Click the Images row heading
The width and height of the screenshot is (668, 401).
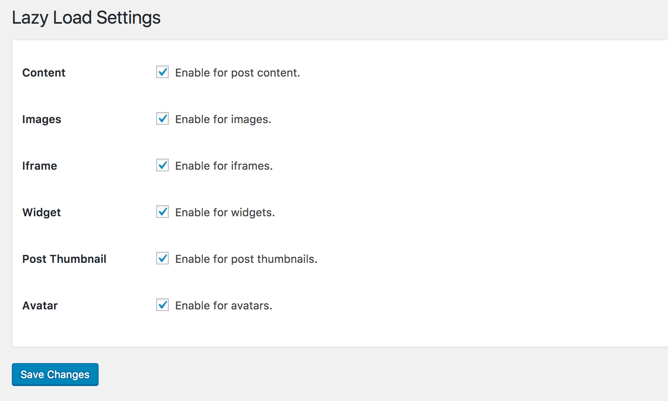[41, 120]
